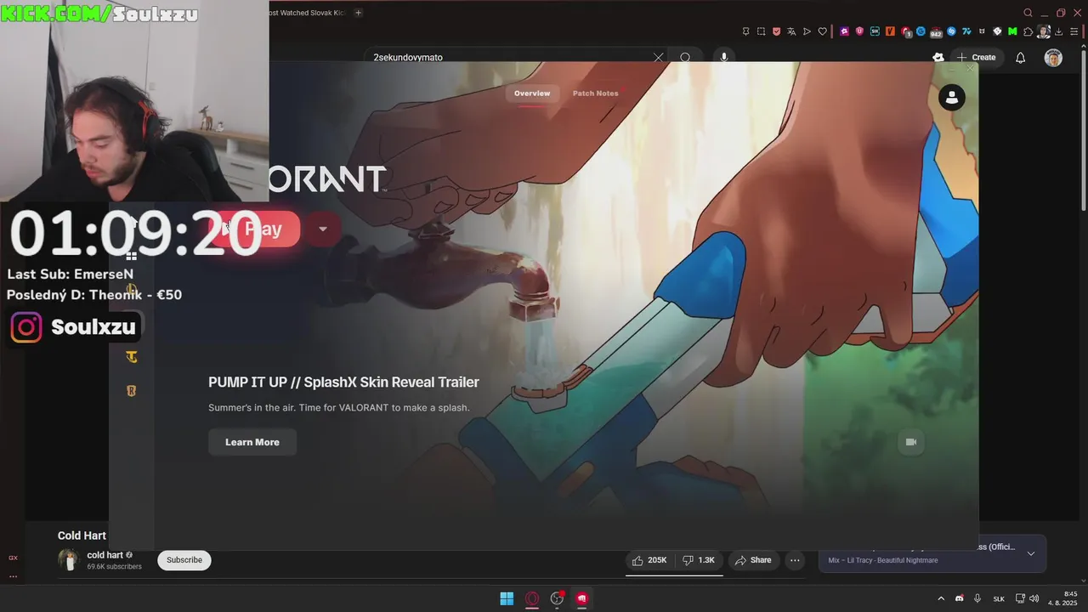
Task: Click the snapshot capture icon in toolbar
Action: [761, 31]
